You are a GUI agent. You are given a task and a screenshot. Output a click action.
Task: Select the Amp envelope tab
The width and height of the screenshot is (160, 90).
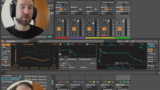tap(101, 44)
